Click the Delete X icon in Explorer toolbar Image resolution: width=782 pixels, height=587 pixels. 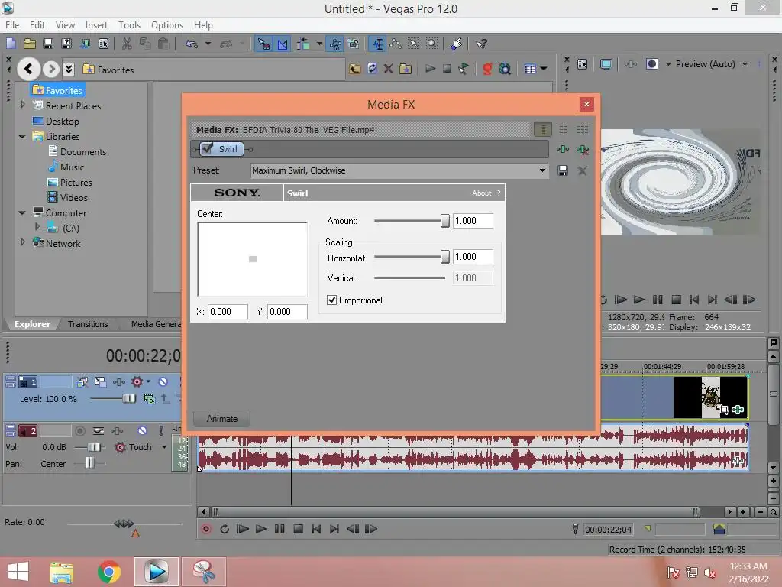tap(388, 69)
